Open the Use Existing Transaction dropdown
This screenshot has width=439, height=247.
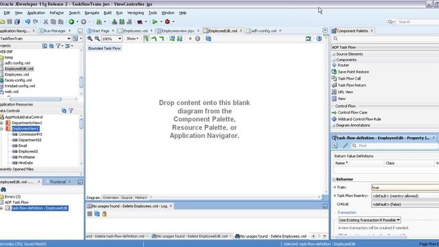370,220
